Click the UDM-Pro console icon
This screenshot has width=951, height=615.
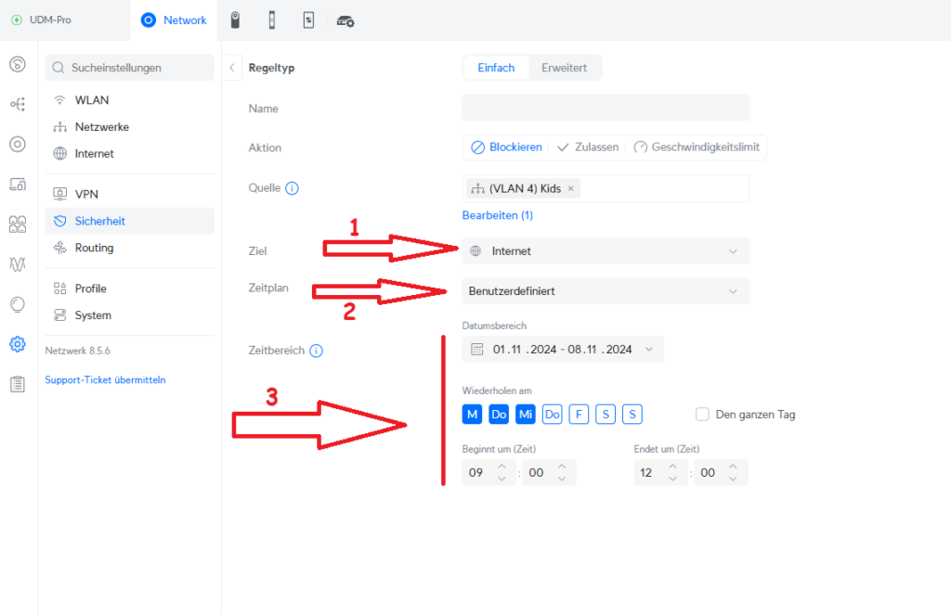(x=17, y=19)
